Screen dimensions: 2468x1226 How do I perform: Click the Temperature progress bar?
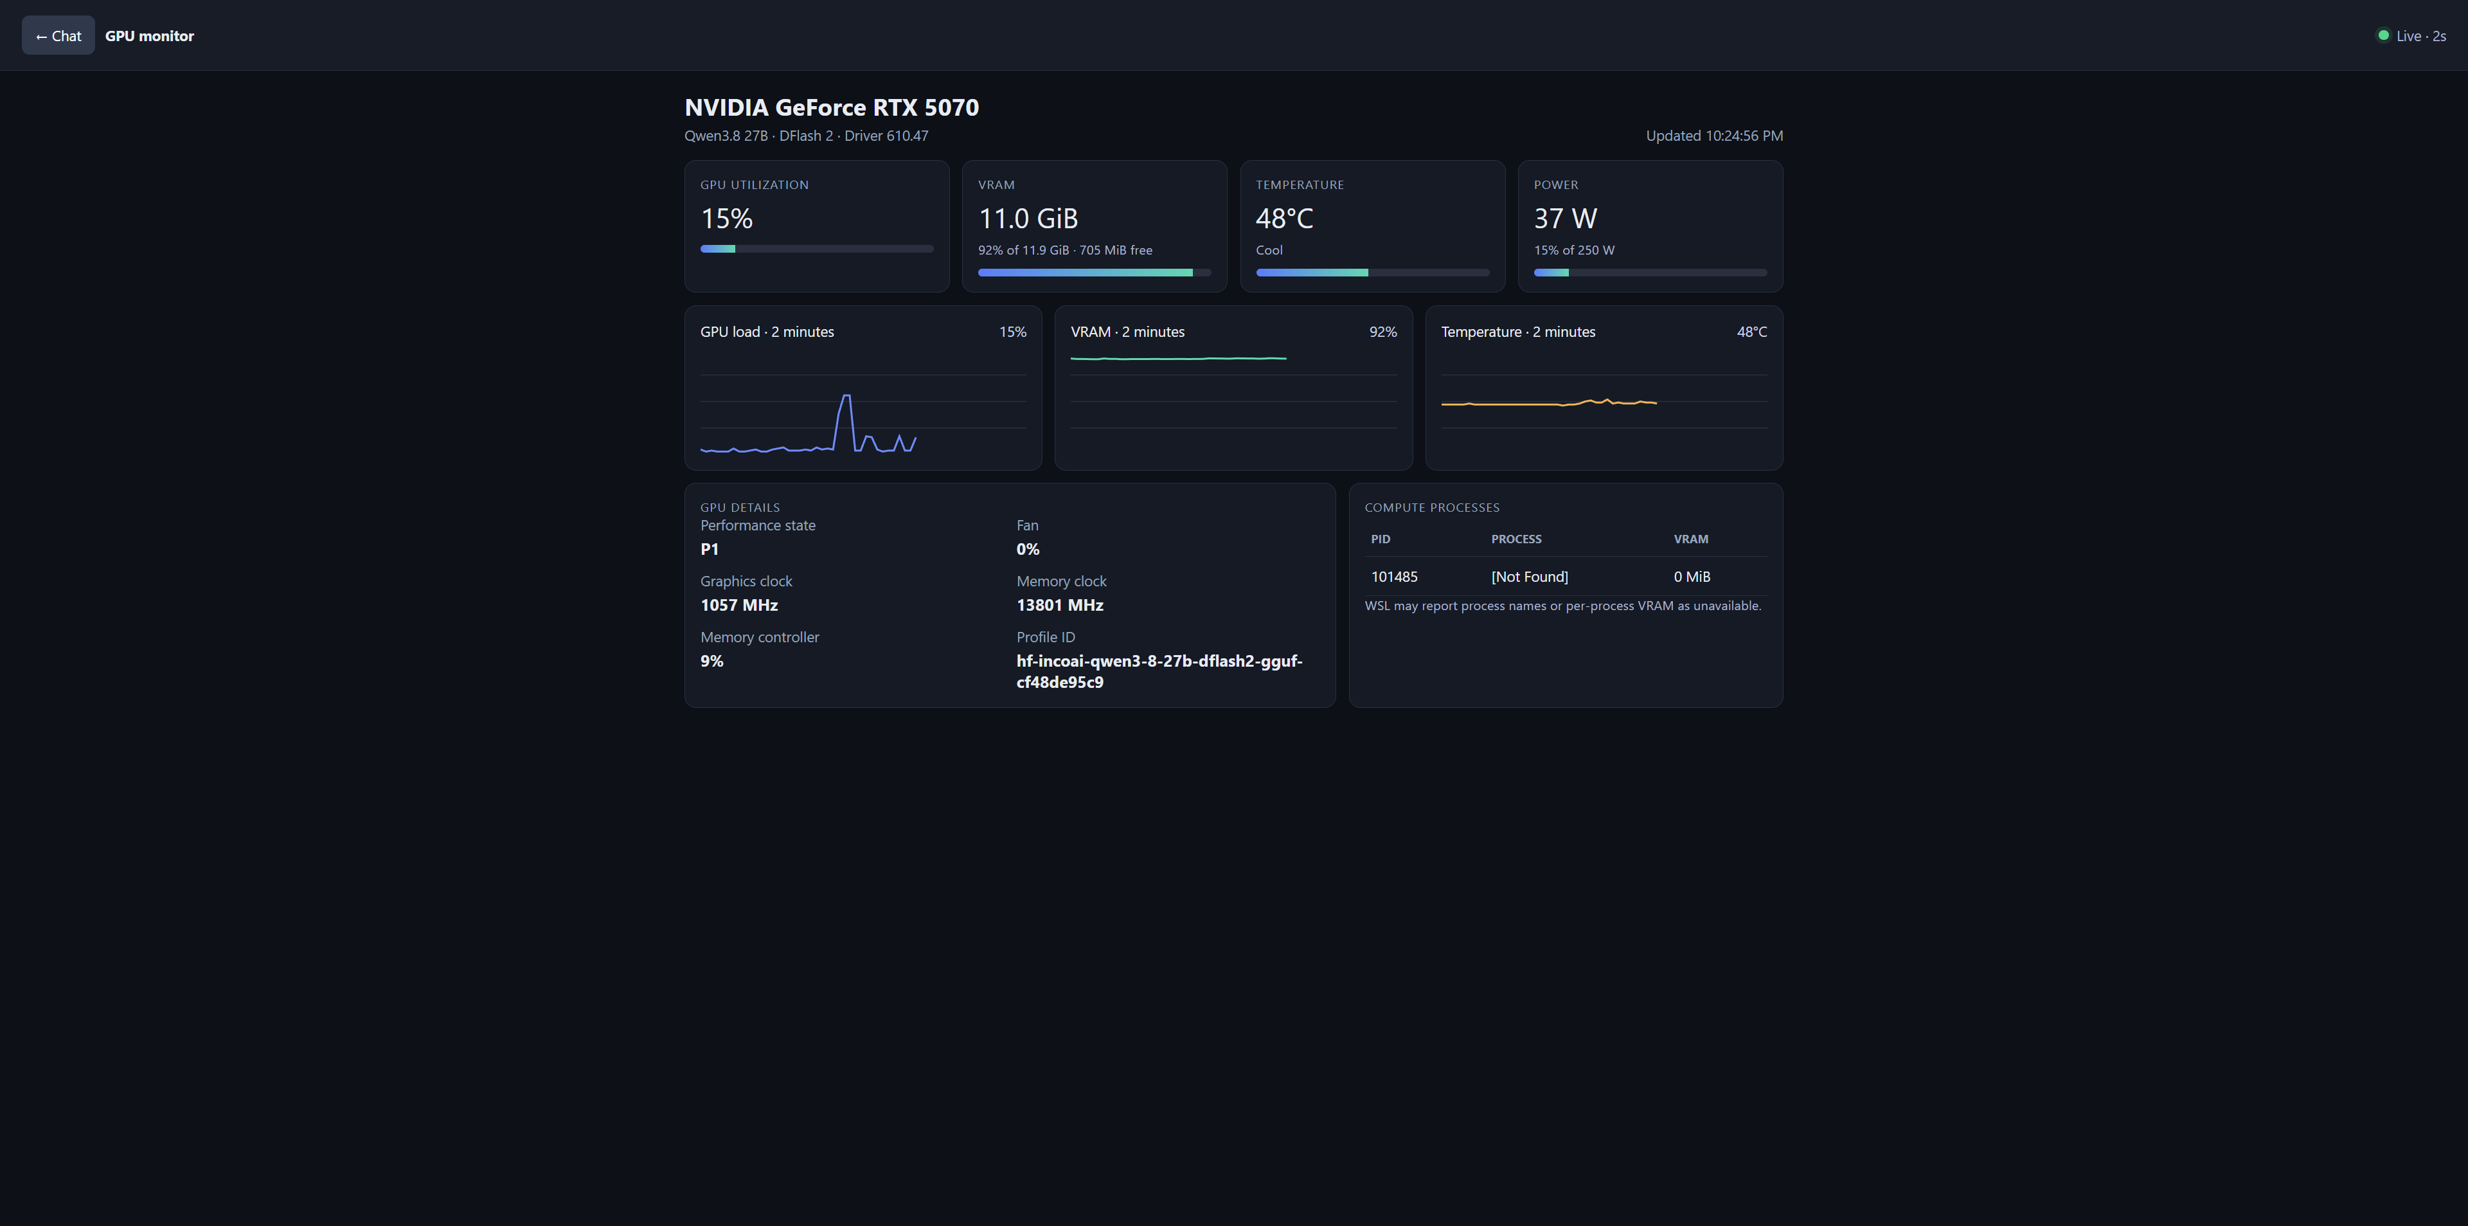coord(1372,272)
